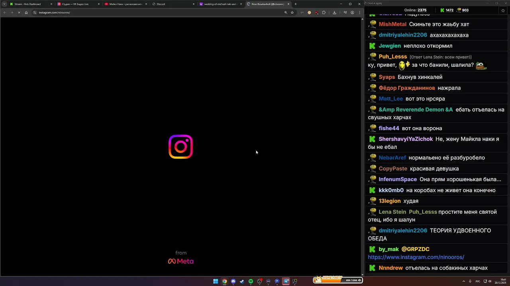This screenshot has height=286, width=510.
Task: Click the microphone icon in system tray
Action: [470, 281]
